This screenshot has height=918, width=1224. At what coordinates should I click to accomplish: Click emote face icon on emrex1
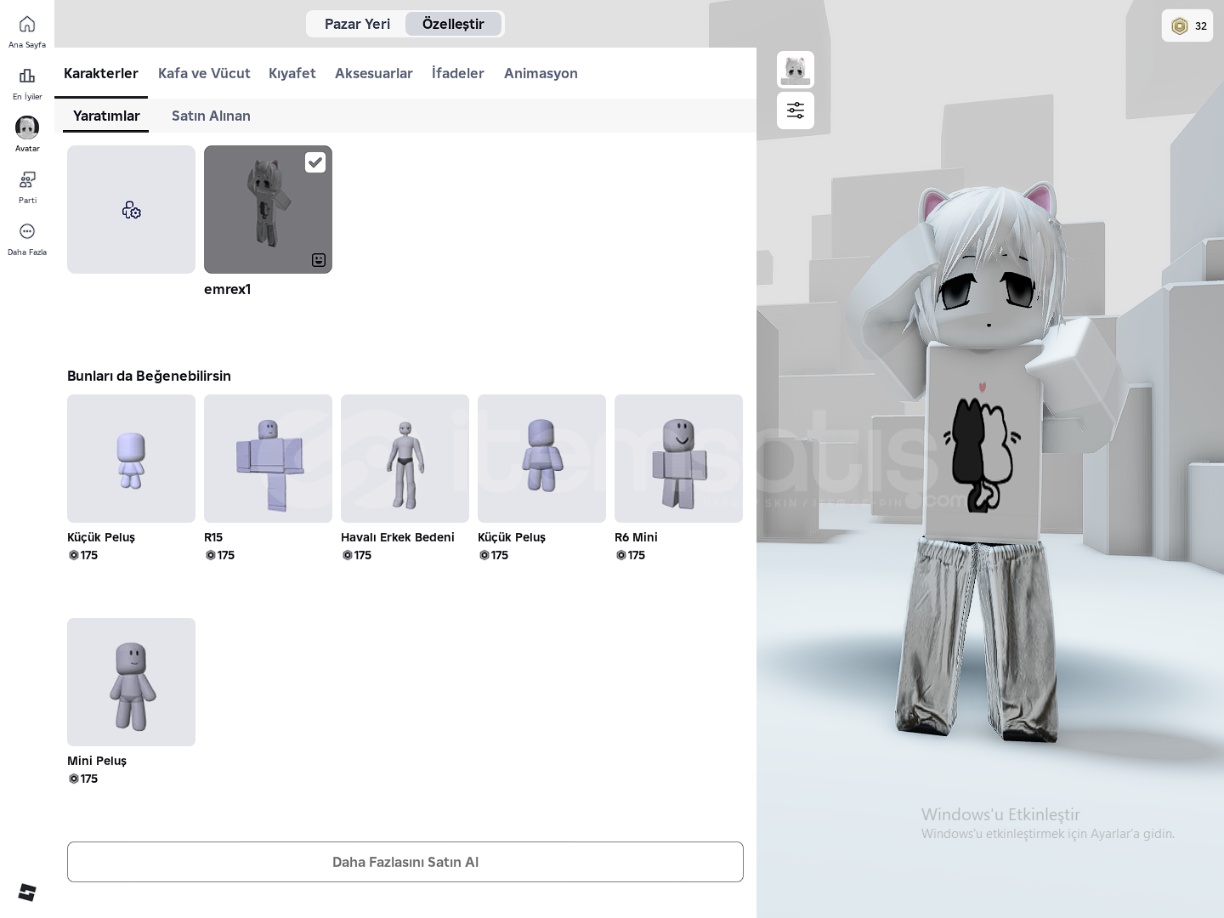coord(319,260)
